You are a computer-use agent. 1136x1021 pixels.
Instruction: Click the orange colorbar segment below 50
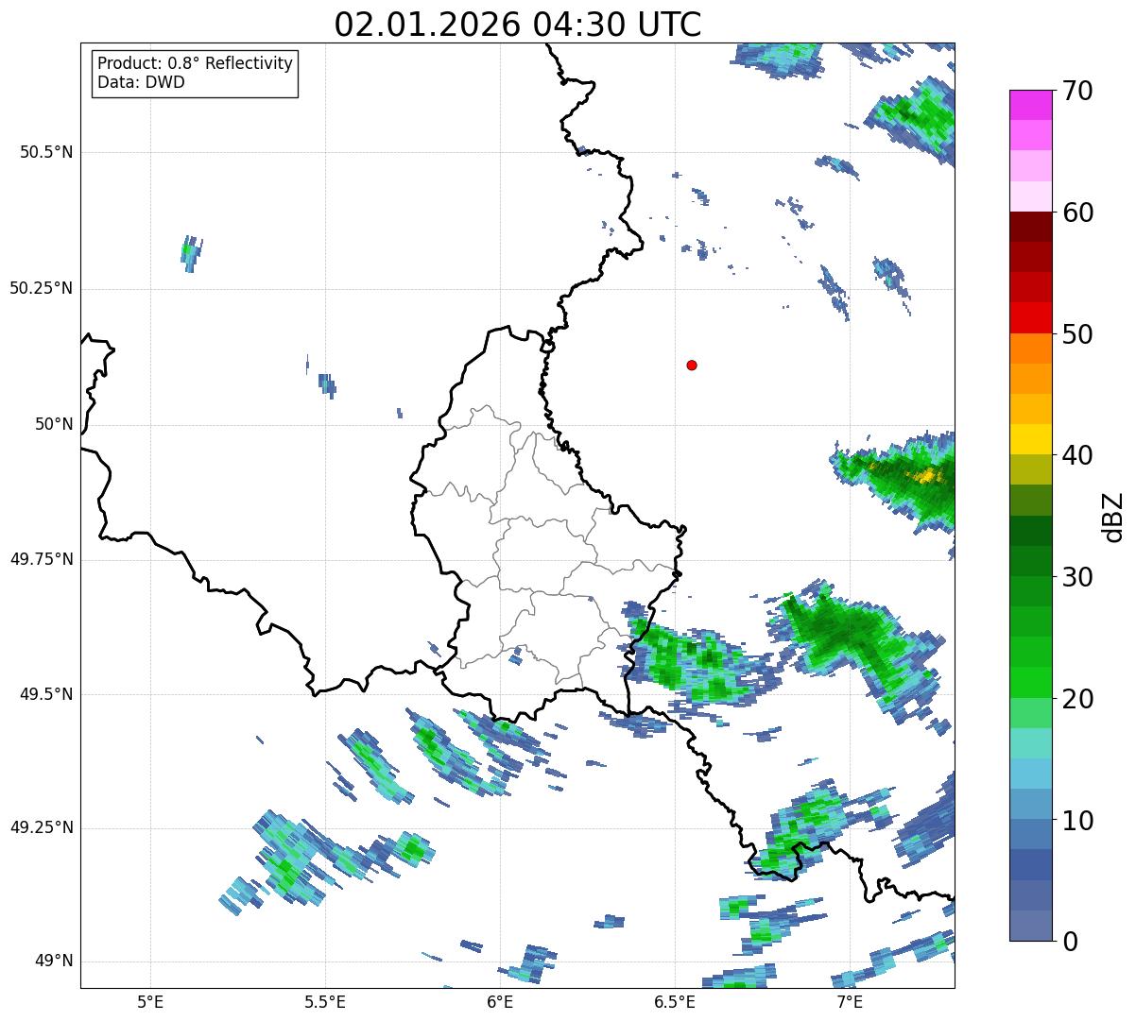1030,349
